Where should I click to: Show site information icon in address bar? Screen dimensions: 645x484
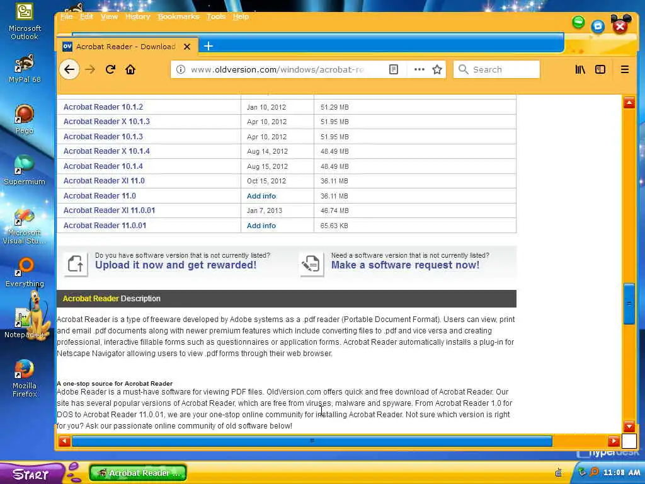[x=181, y=69]
